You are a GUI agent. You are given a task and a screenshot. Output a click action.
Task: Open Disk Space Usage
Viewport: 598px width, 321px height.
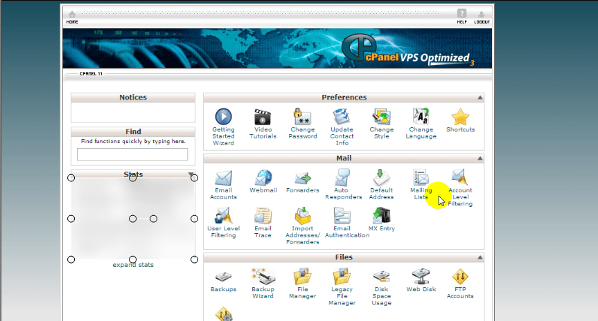(381, 278)
